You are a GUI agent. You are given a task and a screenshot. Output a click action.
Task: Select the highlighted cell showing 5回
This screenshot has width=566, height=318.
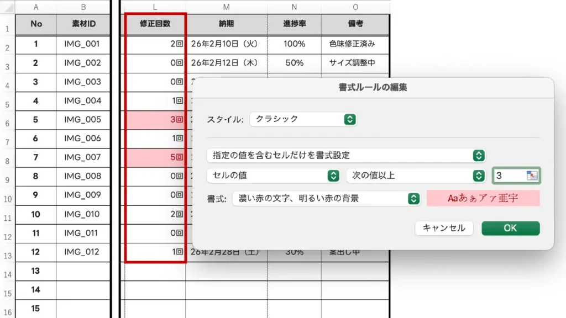[x=155, y=157]
